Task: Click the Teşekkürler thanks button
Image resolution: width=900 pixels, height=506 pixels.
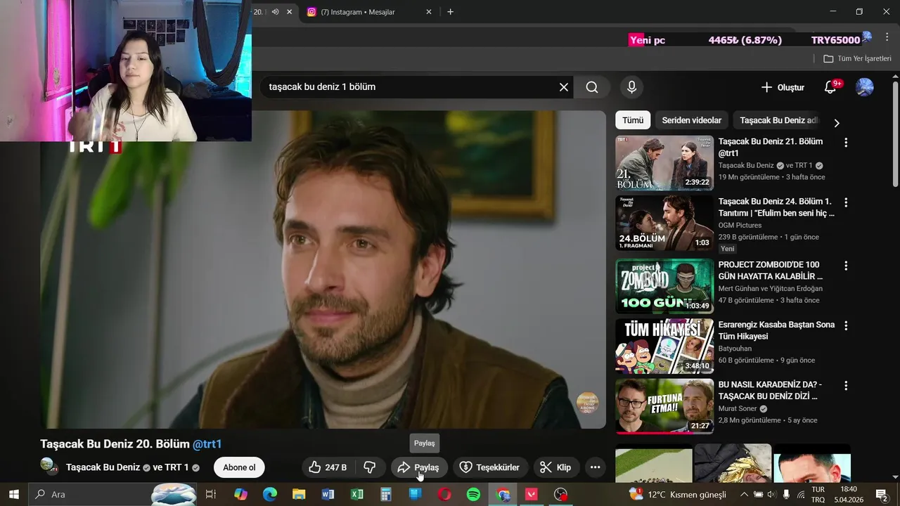Action: (x=489, y=467)
